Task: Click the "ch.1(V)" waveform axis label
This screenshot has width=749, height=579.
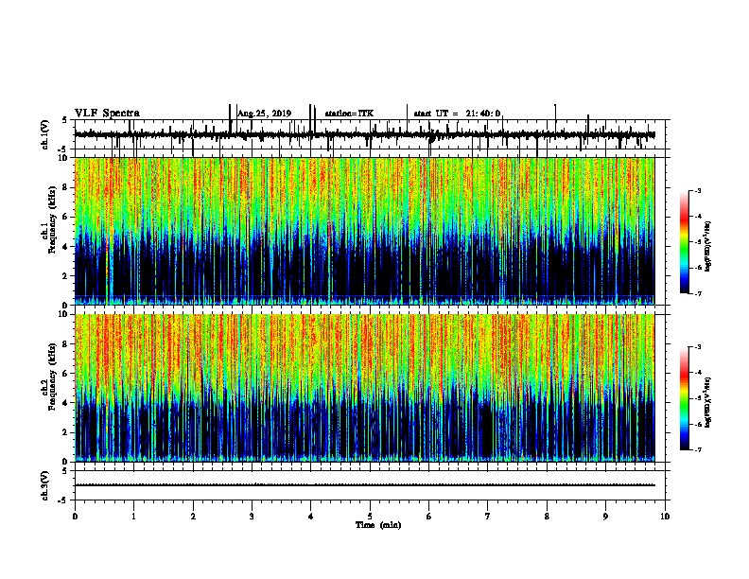Action: [45, 134]
